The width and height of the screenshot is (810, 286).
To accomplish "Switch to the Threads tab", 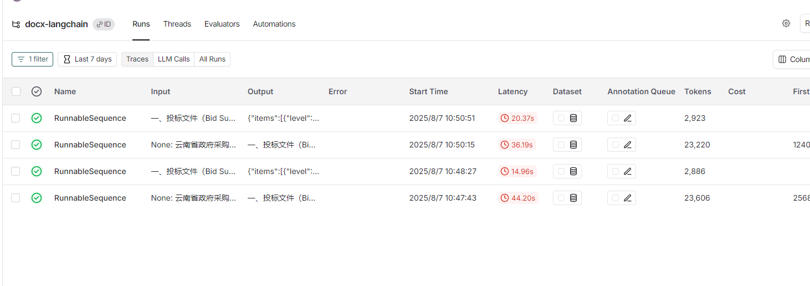I will (177, 24).
